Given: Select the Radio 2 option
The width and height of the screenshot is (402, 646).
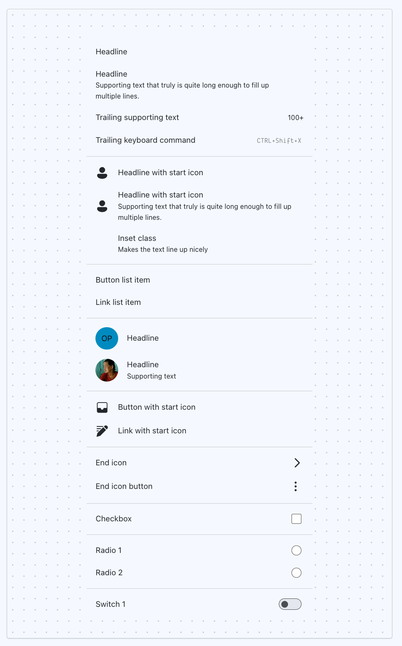Looking at the screenshot, I should click(296, 573).
